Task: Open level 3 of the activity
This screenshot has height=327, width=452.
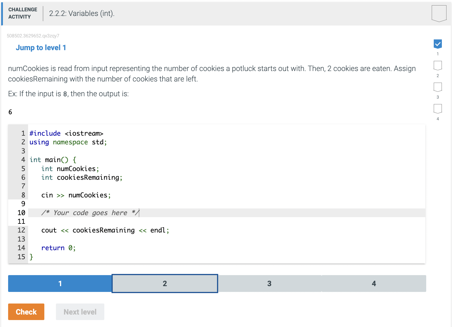Action: [269, 284]
